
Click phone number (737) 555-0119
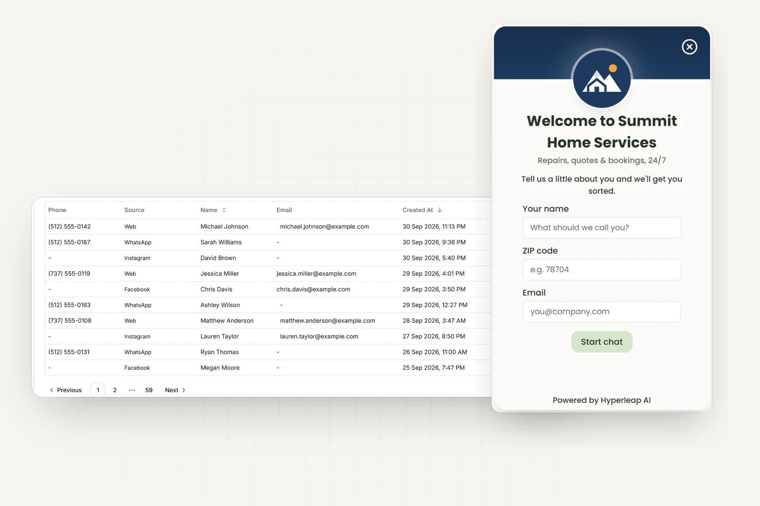pyautogui.click(x=69, y=274)
